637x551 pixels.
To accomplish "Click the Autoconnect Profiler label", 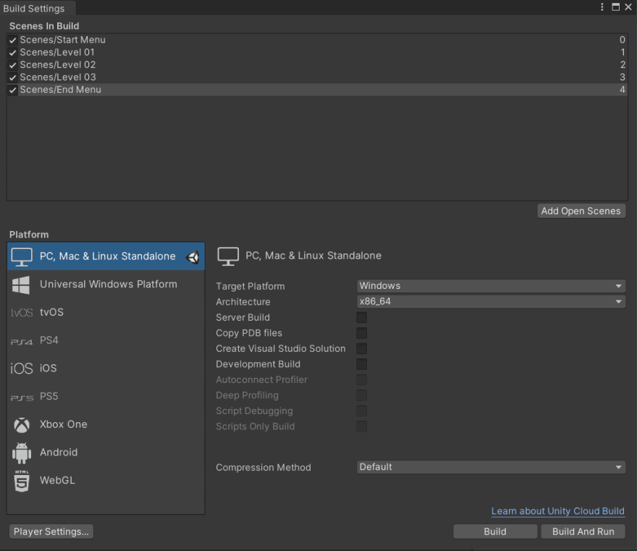I will click(261, 380).
